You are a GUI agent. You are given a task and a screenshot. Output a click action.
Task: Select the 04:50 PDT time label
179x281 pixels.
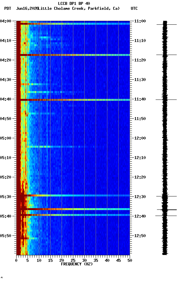[x=6, y=119]
